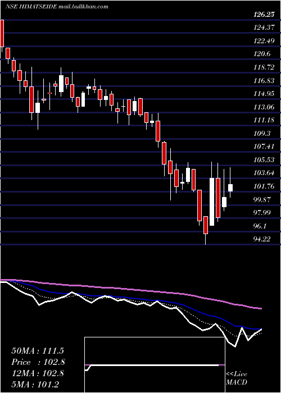Select the 116.83 price axis label
Image resolution: width=281 pixels, height=393 pixels.
point(264,81)
